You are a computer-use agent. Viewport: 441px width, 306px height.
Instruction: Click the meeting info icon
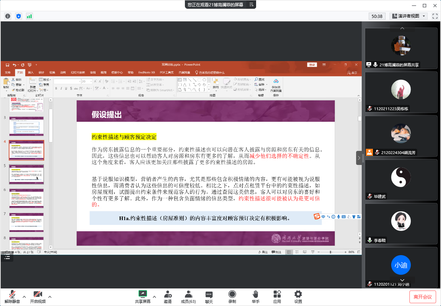(8, 16)
